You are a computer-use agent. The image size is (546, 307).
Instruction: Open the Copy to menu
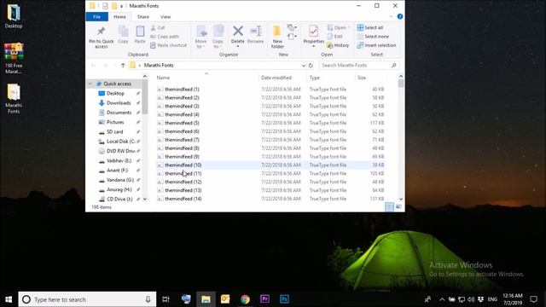(218, 37)
